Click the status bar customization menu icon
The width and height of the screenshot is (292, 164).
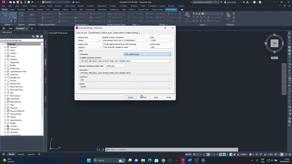290,154
